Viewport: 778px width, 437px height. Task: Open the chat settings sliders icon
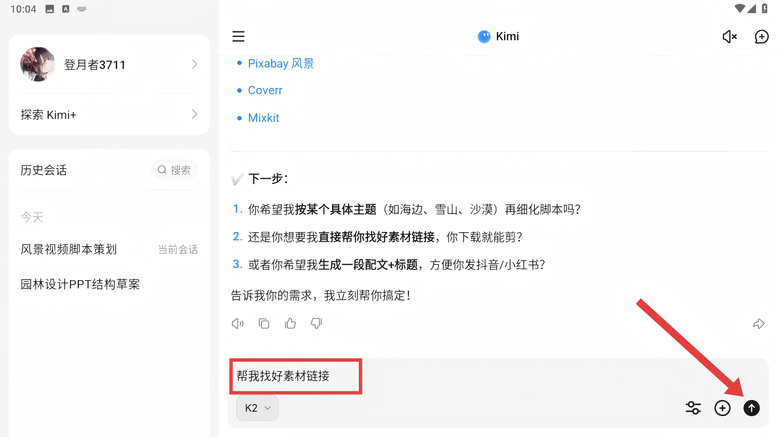(693, 408)
